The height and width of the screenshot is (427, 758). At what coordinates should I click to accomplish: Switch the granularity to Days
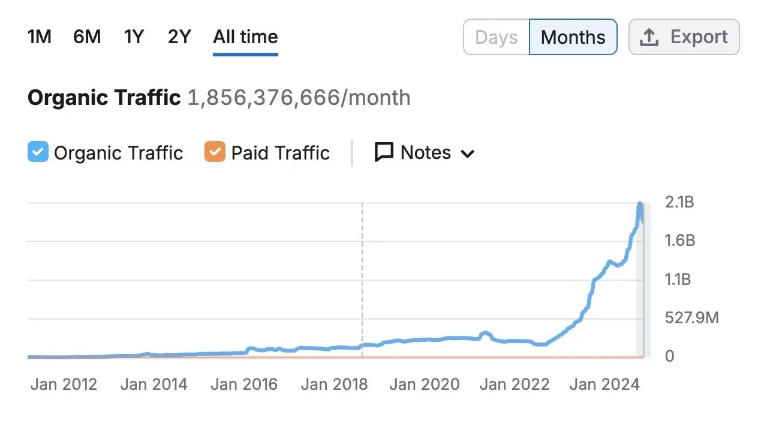(496, 37)
